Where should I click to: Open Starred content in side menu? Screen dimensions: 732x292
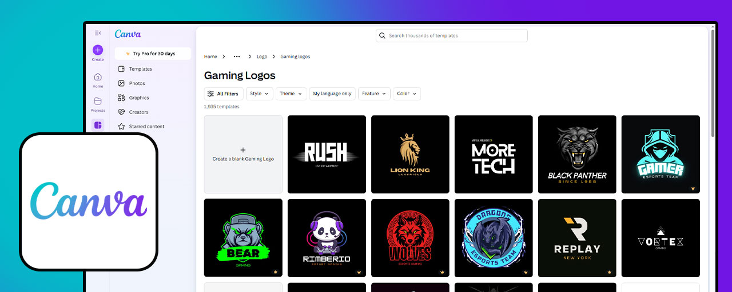tap(147, 127)
